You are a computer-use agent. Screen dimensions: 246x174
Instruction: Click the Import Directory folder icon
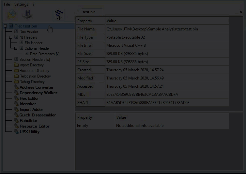click(x=16, y=65)
